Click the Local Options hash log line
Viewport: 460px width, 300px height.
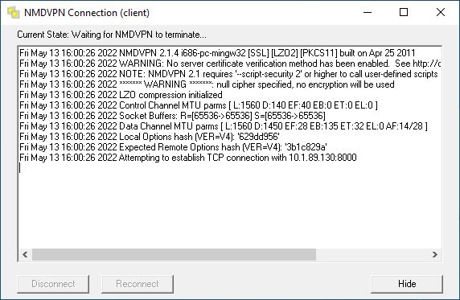pos(150,137)
